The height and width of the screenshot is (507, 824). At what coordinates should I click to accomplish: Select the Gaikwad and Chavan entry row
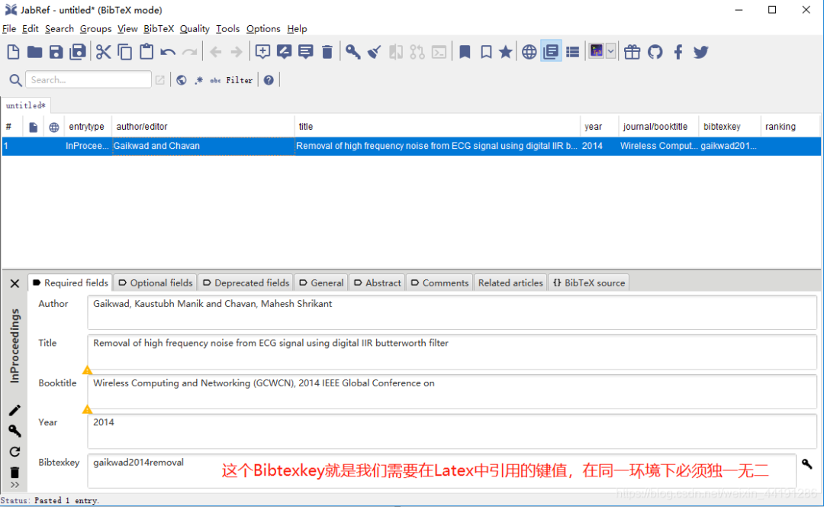click(411, 146)
